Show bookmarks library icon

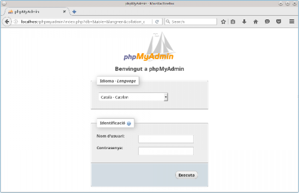pyautogui.click(x=233, y=22)
